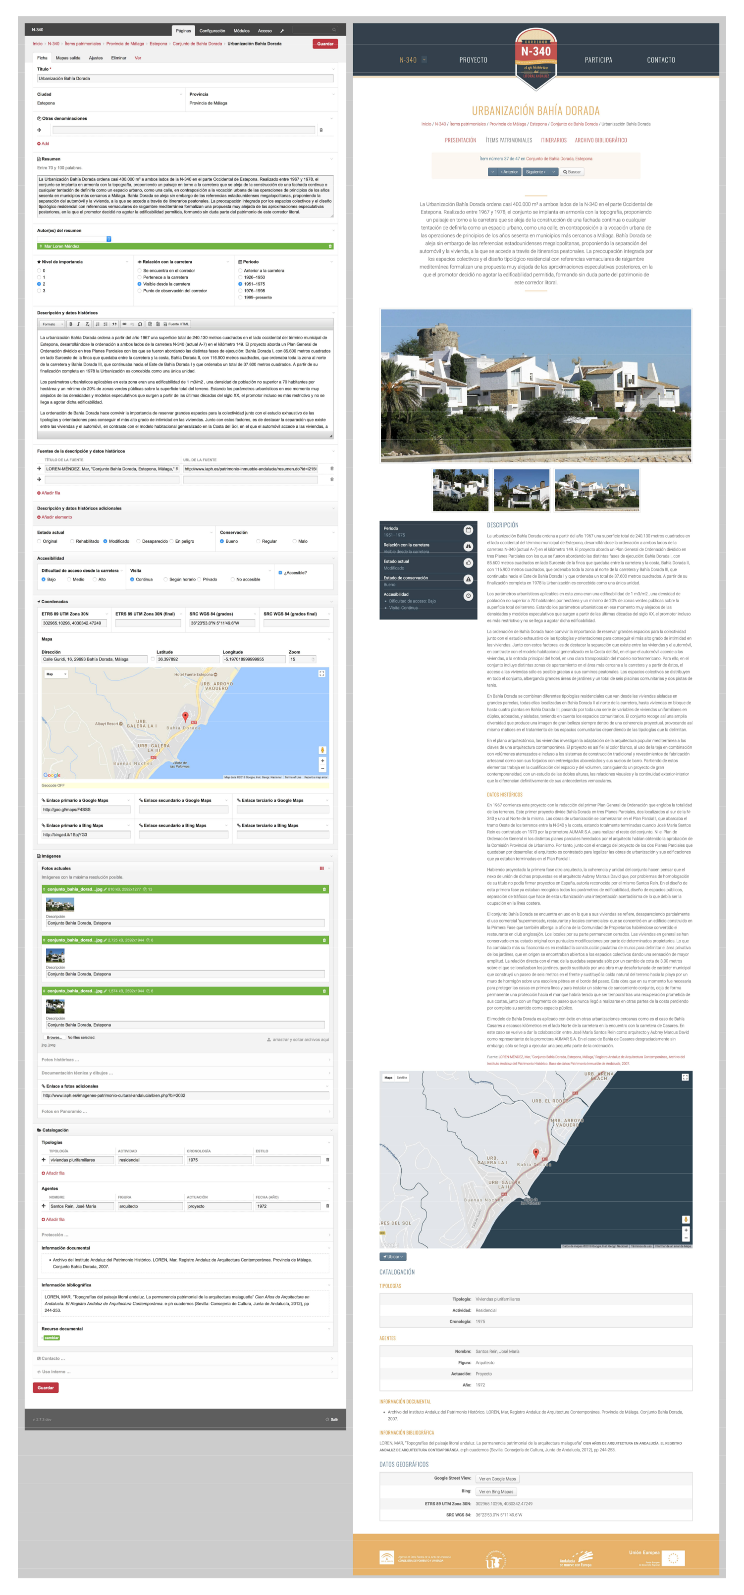Open the Configuración menu
This screenshot has width=744, height=1595.
click(212, 30)
